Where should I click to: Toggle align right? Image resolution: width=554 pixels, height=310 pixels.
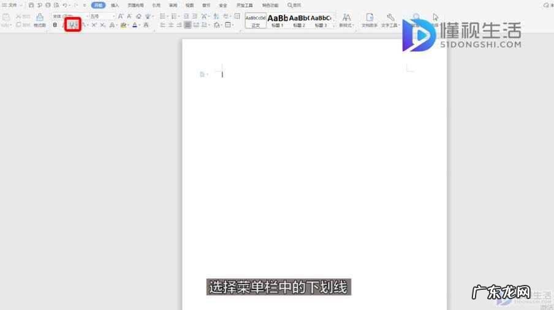click(x=179, y=25)
